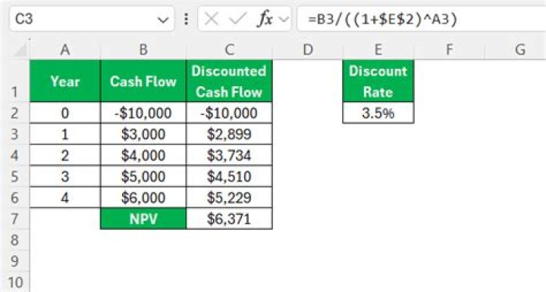The width and height of the screenshot is (546, 292).
Task: Click the Discounted Cash Flow header cell
Action: [x=229, y=81]
